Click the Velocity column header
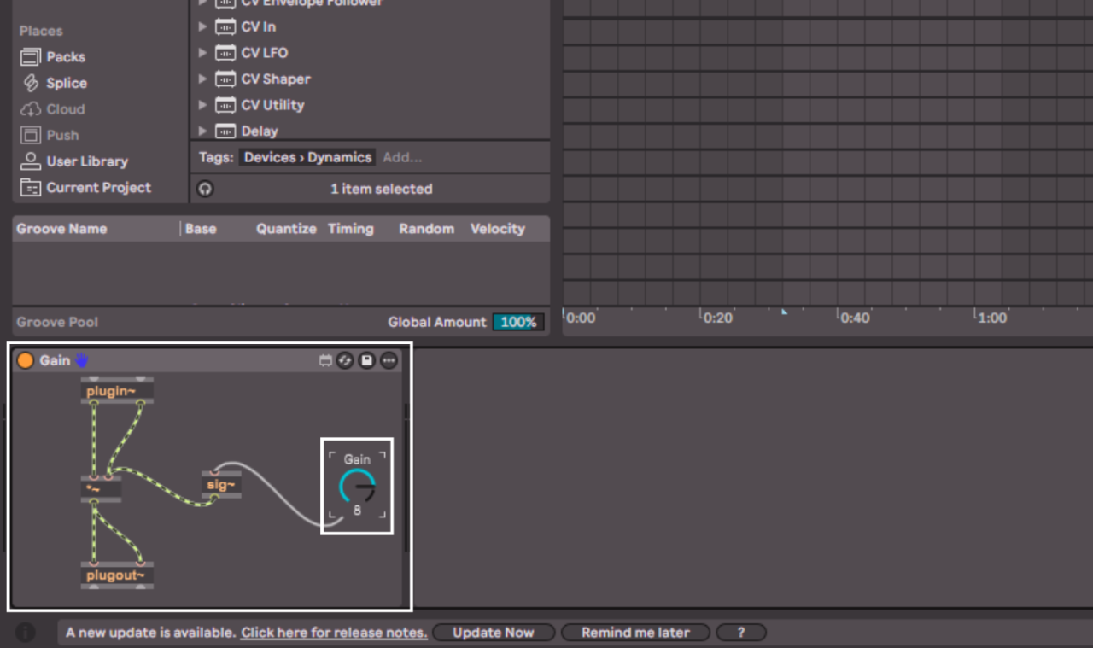 point(497,229)
